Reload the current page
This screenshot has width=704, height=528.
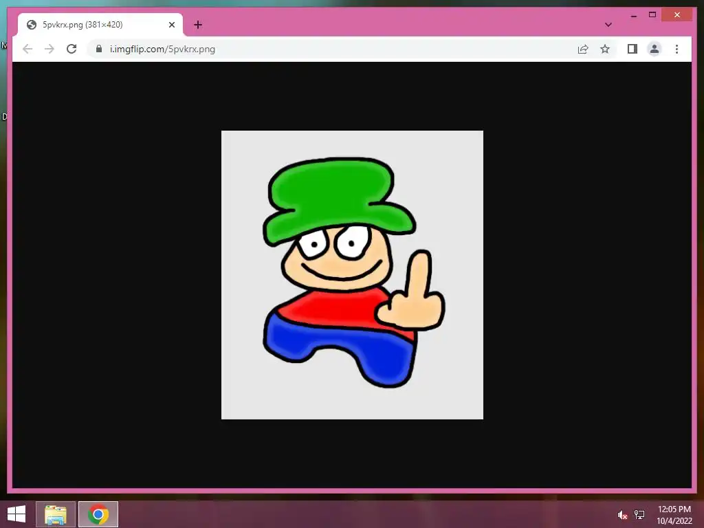click(x=71, y=49)
